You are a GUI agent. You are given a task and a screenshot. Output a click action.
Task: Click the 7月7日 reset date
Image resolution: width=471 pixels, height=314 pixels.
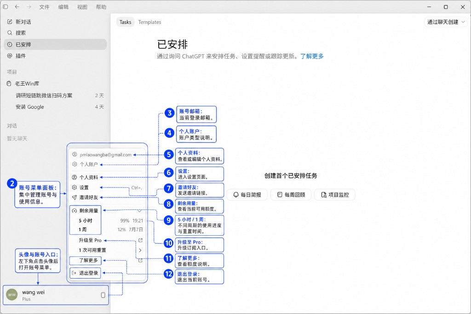point(136,229)
